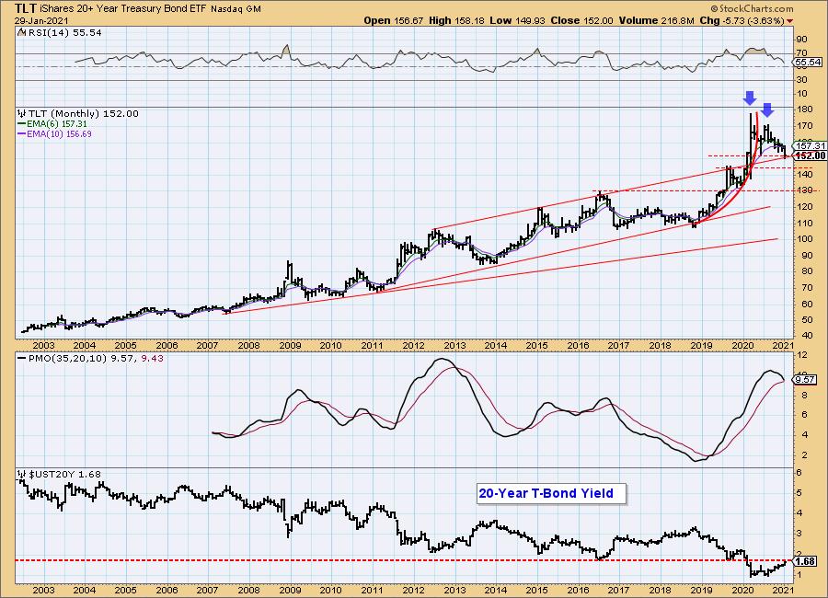
Task: Click the blue arrow above the later, lower peak
Action: coord(767,109)
